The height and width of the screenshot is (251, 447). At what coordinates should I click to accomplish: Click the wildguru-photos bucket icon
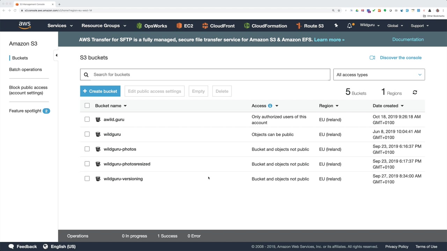pos(98,149)
